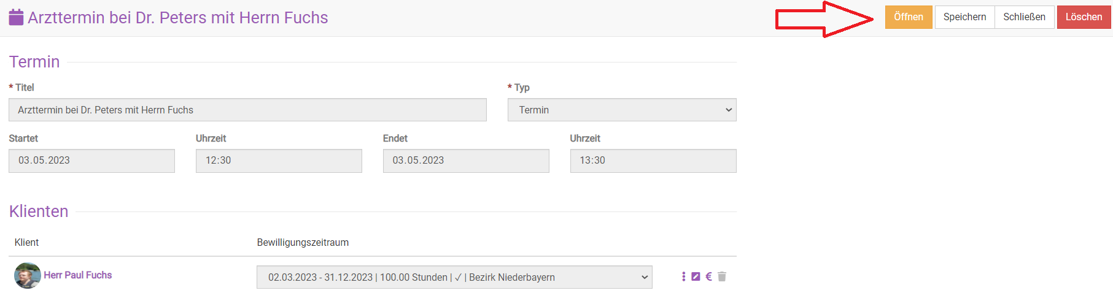1113x293 pixels.
Task: Click into the Titel text field
Action: coord(247,110)
